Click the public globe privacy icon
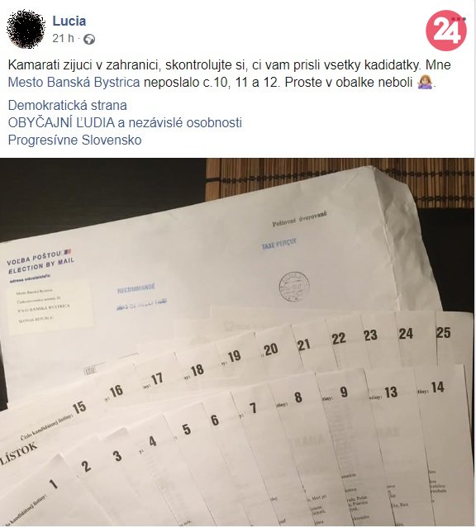The image size is (476, 528). [89, 40]
